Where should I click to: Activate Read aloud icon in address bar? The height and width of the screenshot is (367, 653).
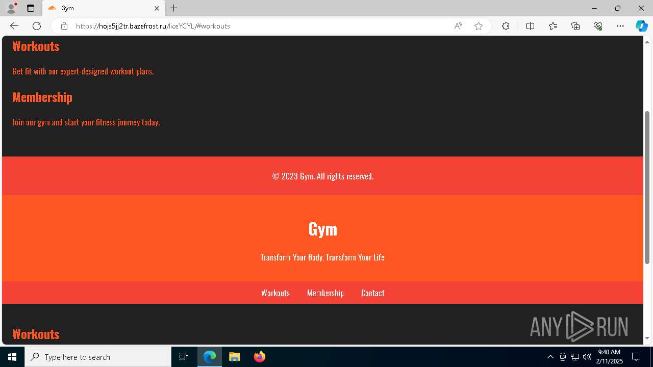[458, 26]
